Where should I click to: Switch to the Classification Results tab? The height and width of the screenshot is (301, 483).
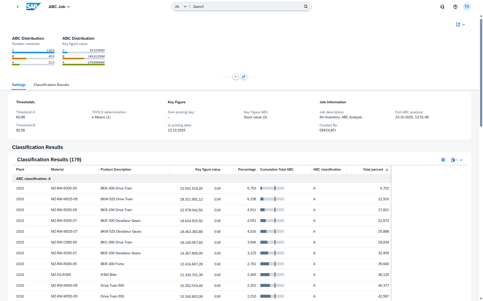pyautogui.click(x=51, y=85)
